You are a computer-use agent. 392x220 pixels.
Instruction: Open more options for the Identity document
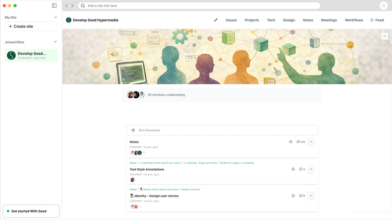click(311, 196)
